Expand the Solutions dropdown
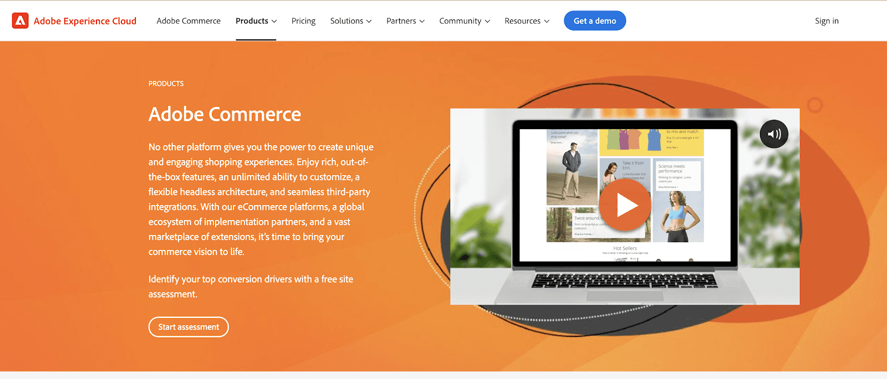This screenshot has height=379, width=887. 351,21
